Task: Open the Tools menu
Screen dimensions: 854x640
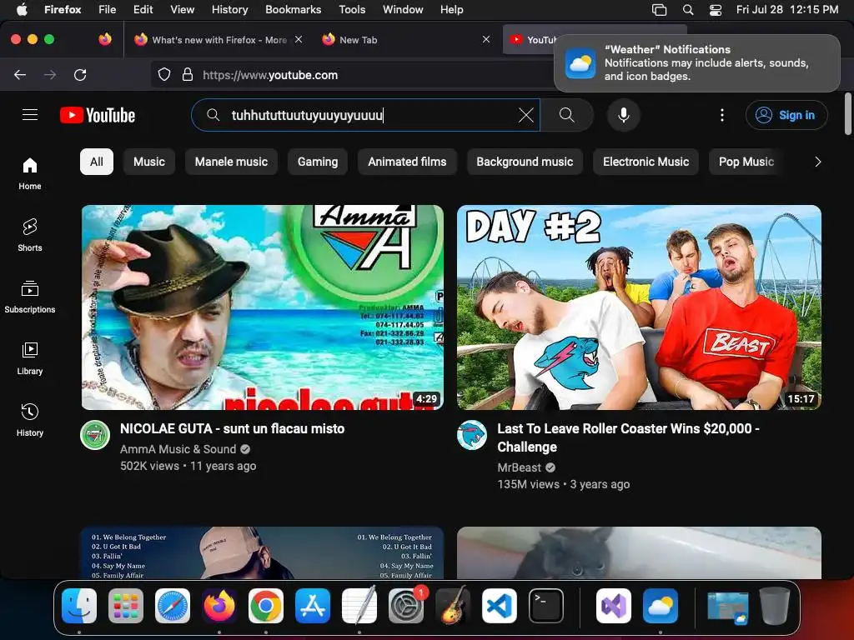Action: point(352,10)
